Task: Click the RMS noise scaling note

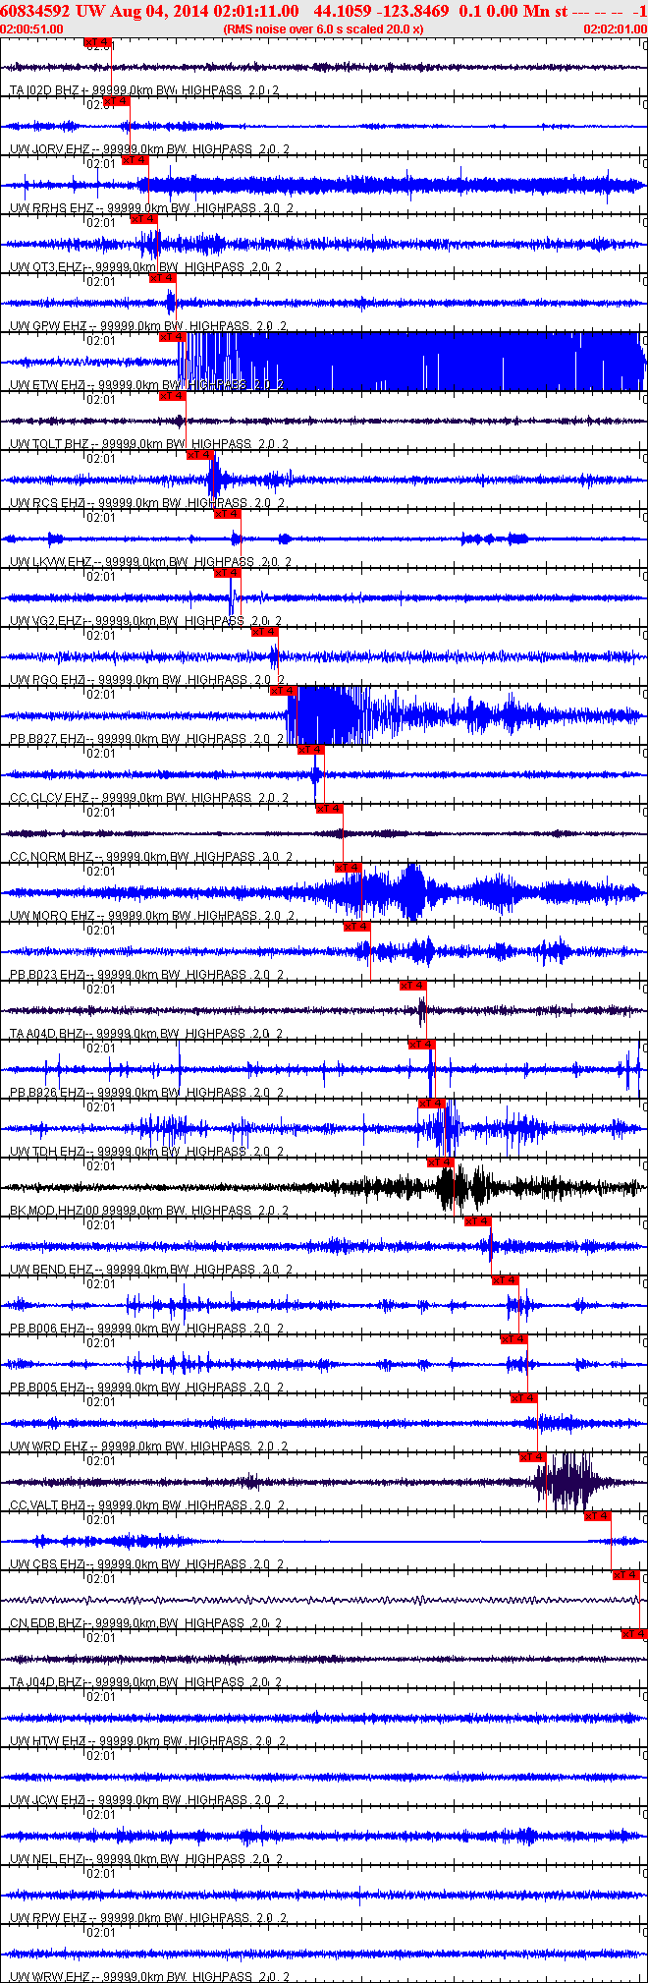Action: [x=324, y=29]
